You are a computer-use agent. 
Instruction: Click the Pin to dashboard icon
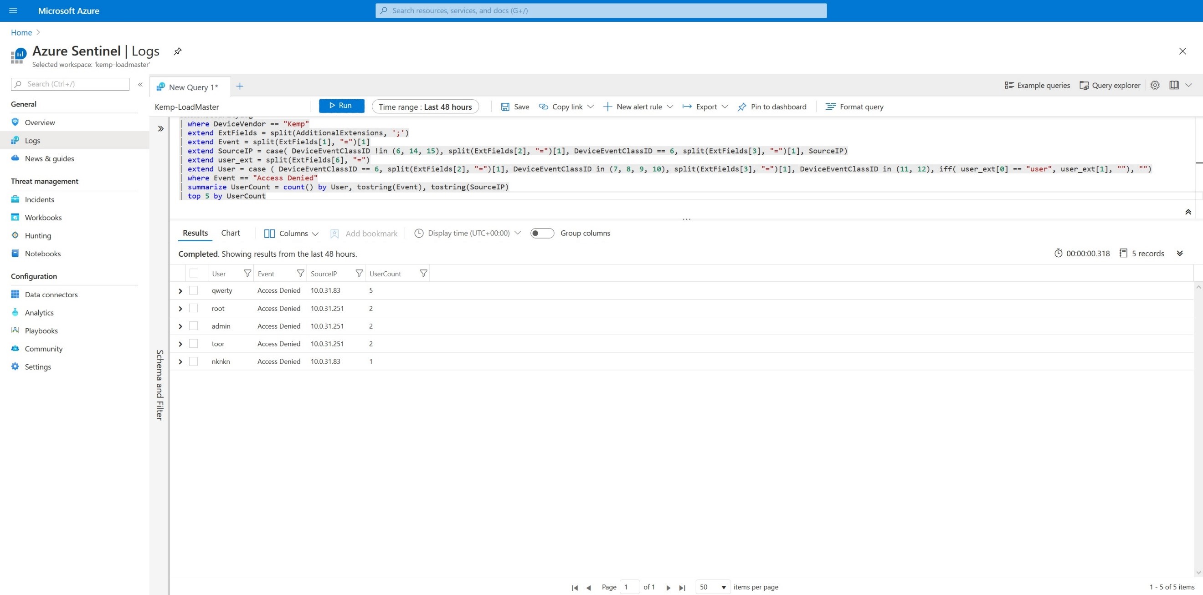click(x=741, y=107)
